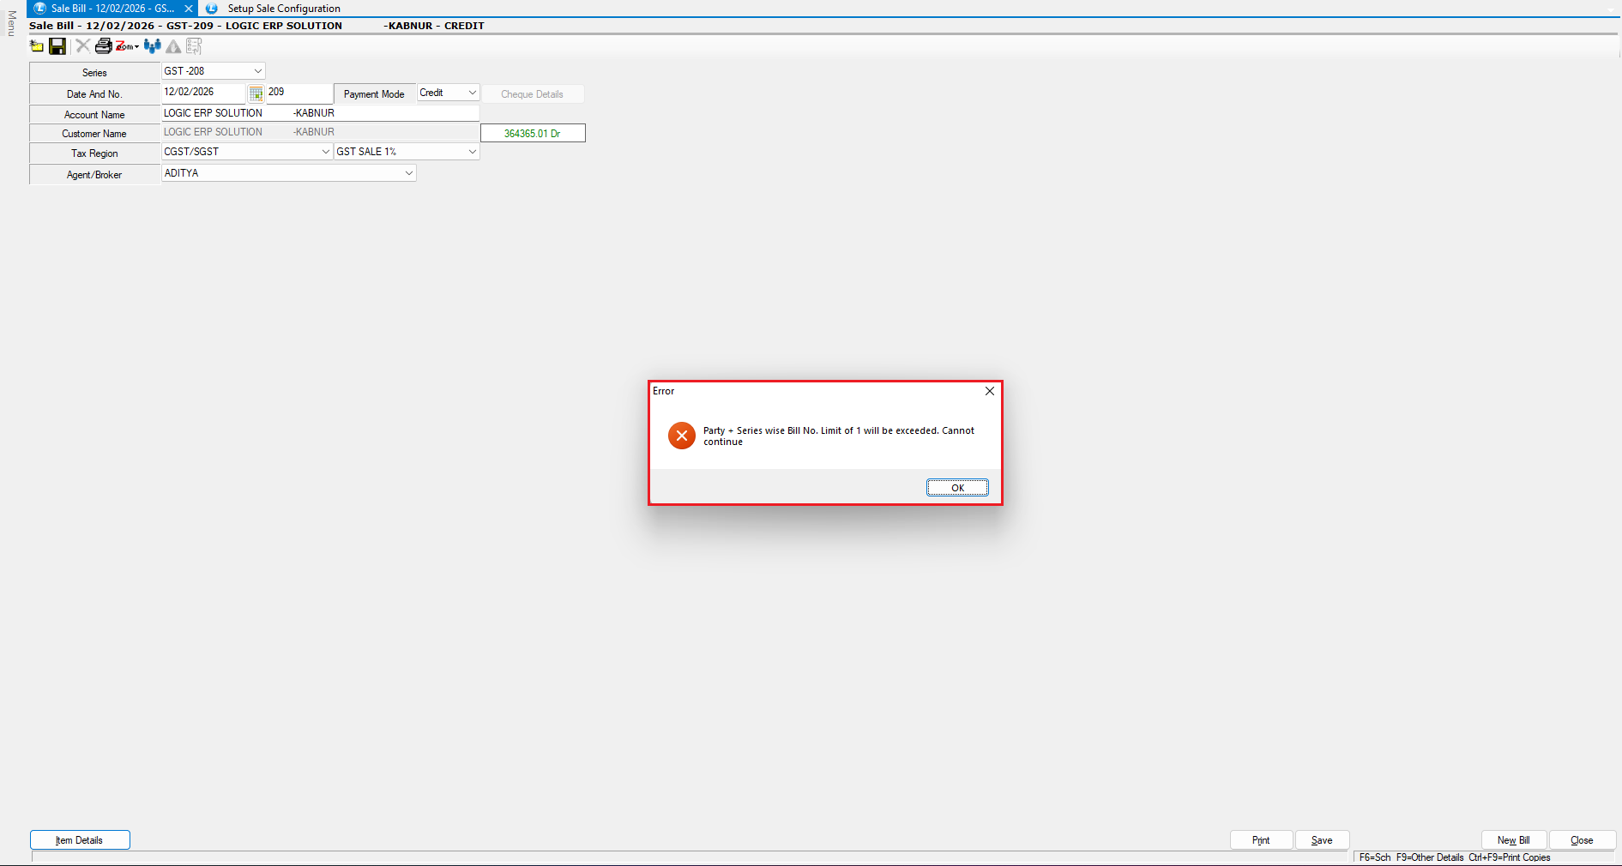The image size is (1622, 866).
Task: Click the grey X delete toolbar icon
Action: coord(82,46)
